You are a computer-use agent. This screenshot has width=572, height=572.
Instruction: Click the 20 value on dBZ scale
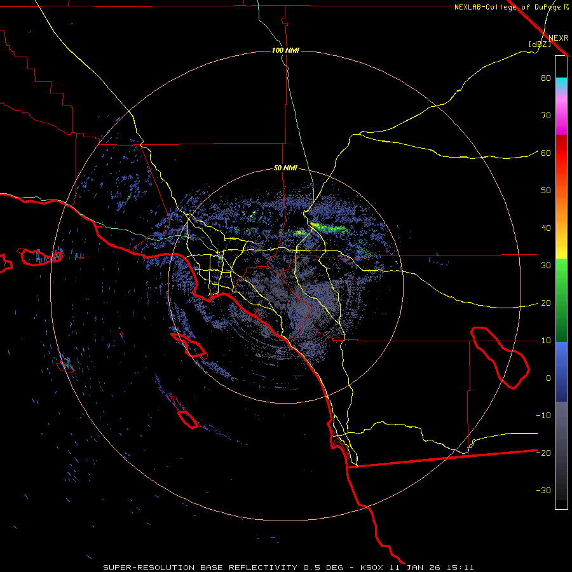tap(546, 303)
